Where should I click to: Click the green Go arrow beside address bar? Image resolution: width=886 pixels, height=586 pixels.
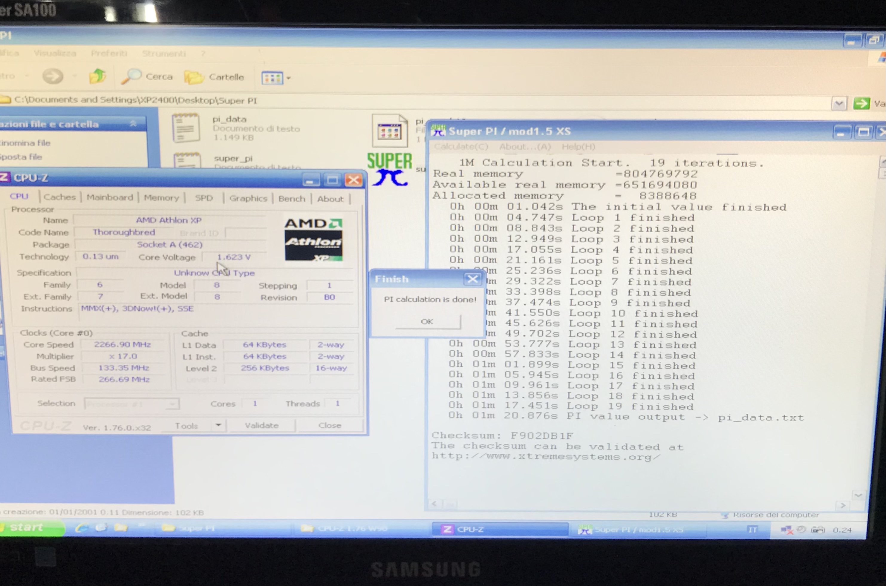tap(861, 104)
